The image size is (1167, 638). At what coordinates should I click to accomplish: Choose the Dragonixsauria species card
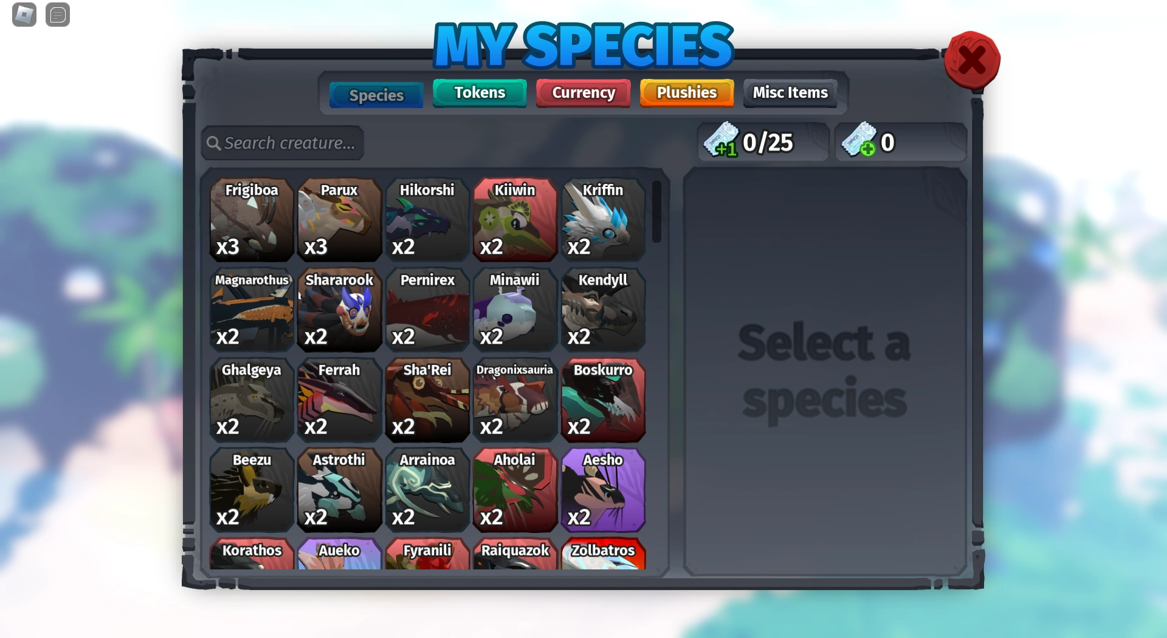[515, 400]
